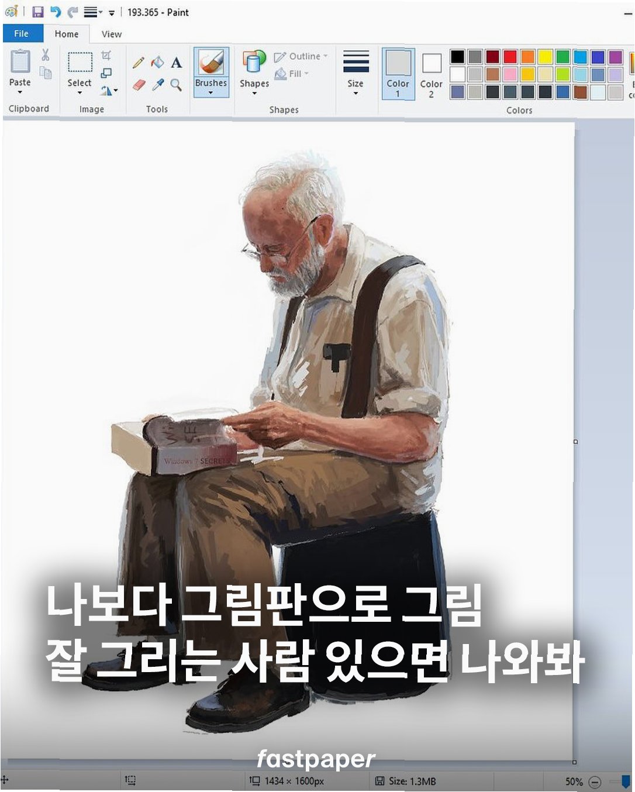635x792 pixels.
Task: Expand the Size dropdown arrow
Action: point(356,94)
